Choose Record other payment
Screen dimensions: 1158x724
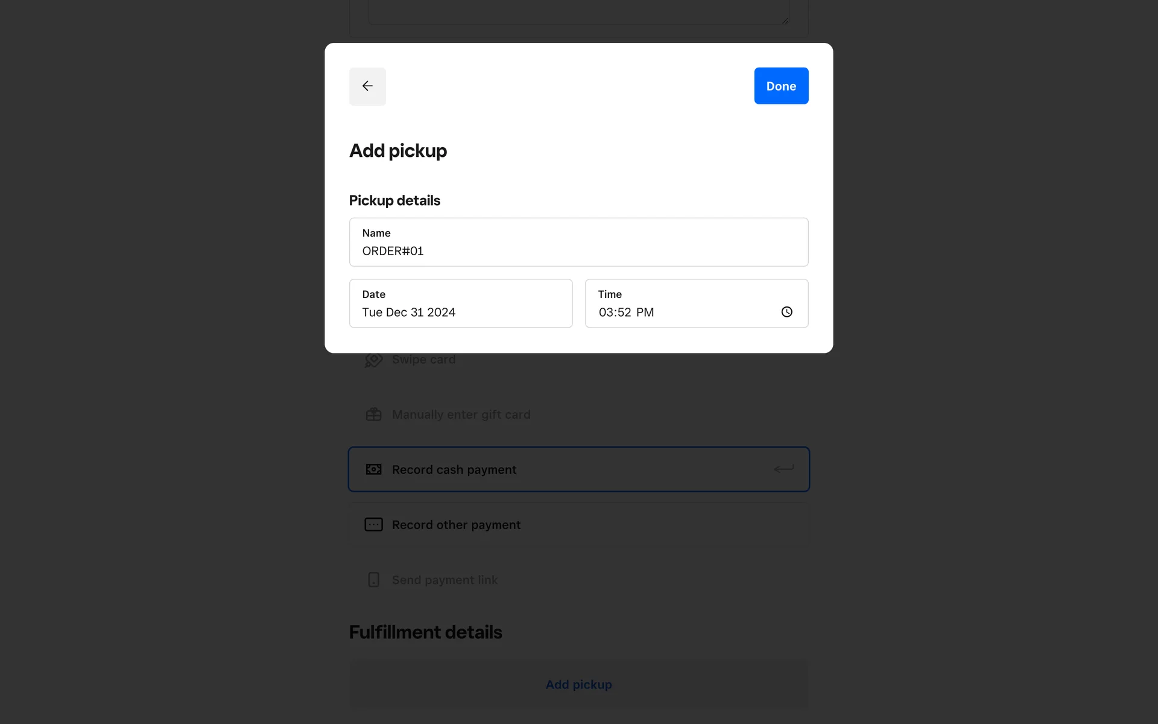tap(456, 525)
